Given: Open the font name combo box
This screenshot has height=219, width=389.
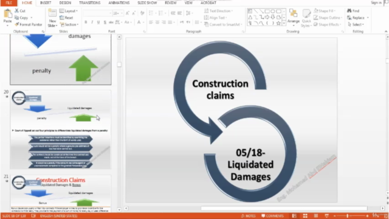Looking at the screenshot, I should click(97, 13).
